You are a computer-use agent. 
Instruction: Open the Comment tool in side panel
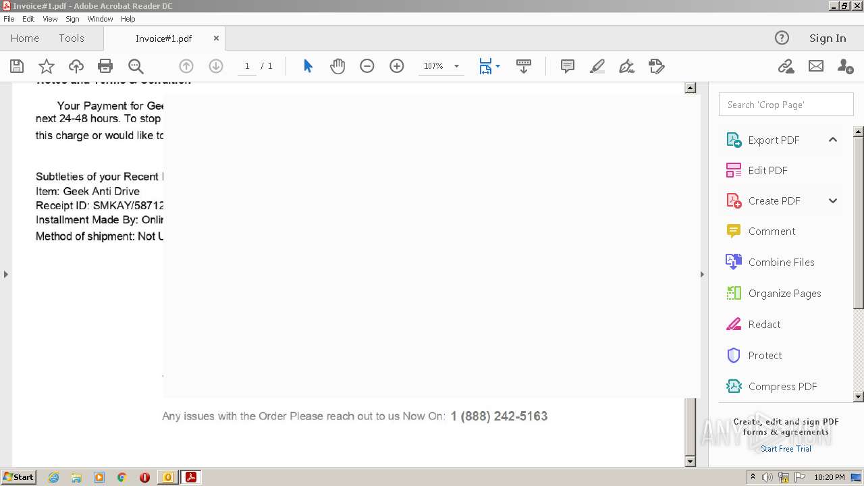[772, 231]
